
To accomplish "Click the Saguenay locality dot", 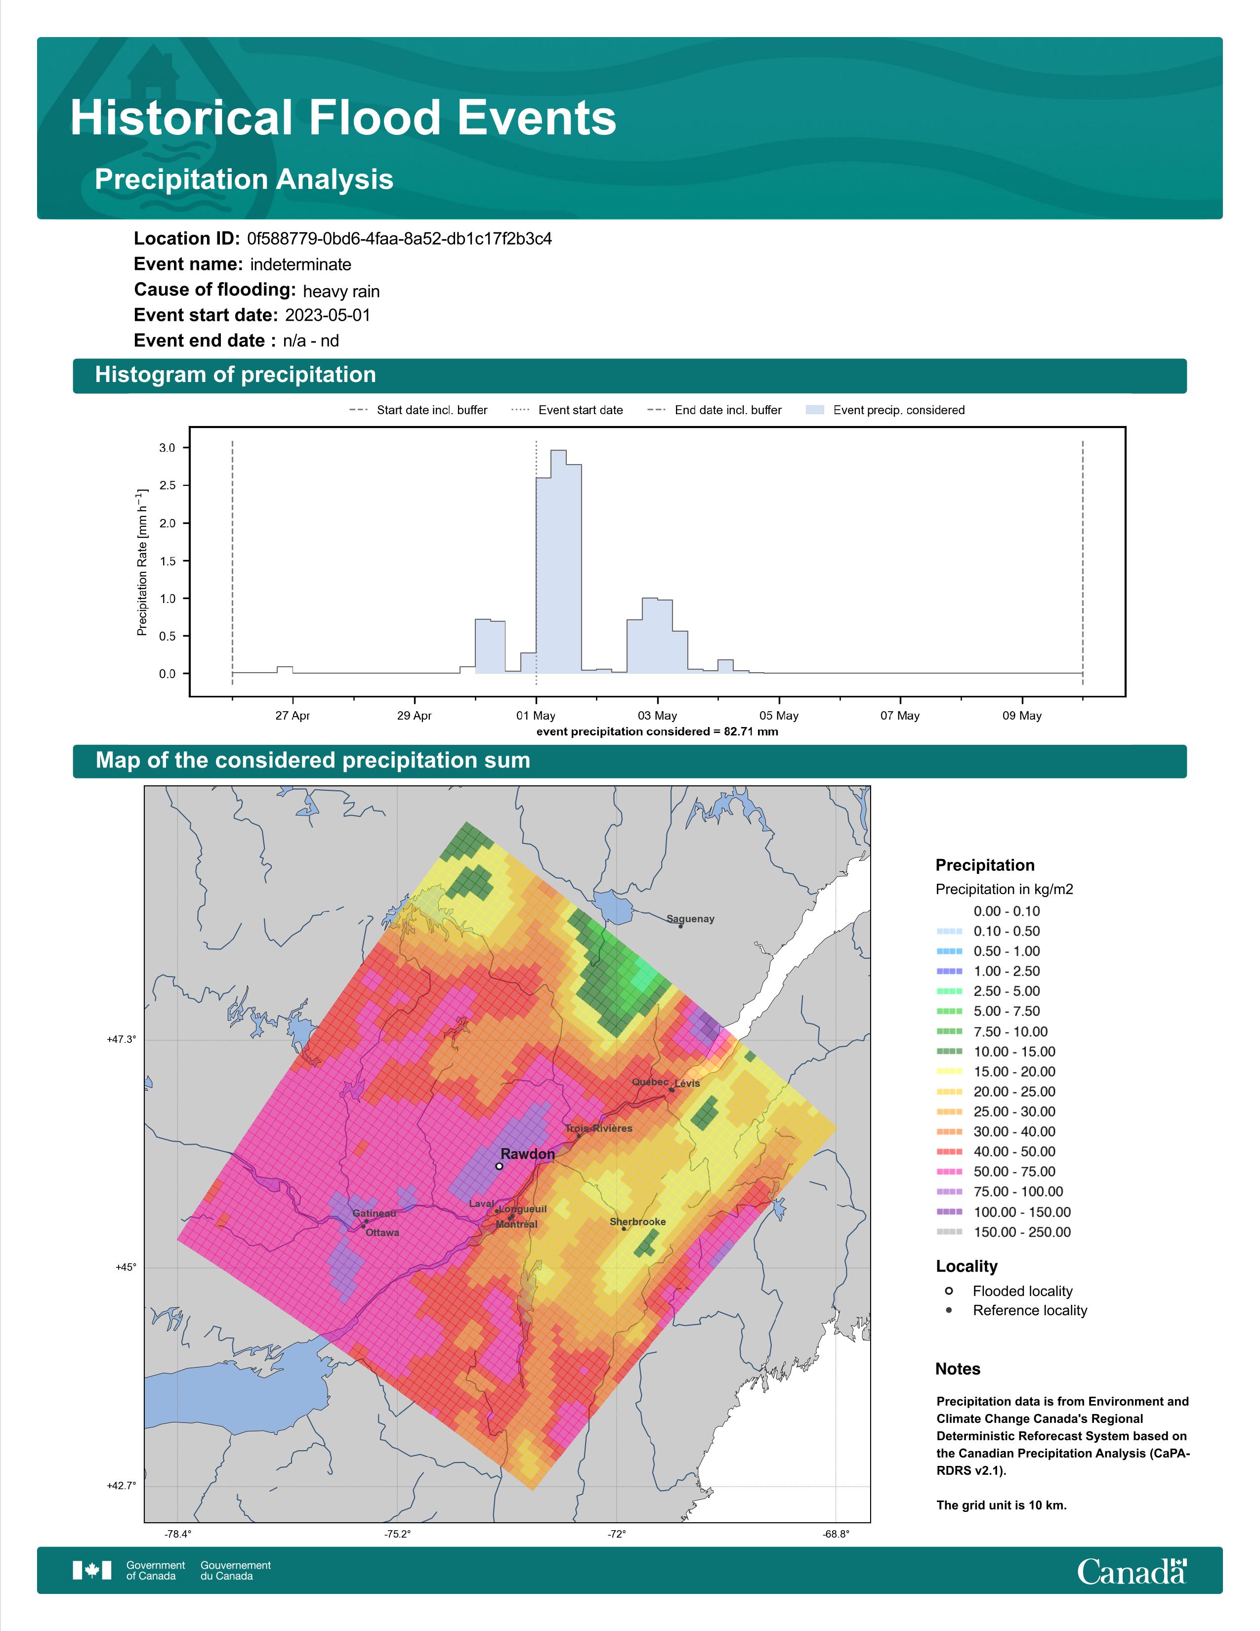I will pyautogui.click(x=680, y=927).
